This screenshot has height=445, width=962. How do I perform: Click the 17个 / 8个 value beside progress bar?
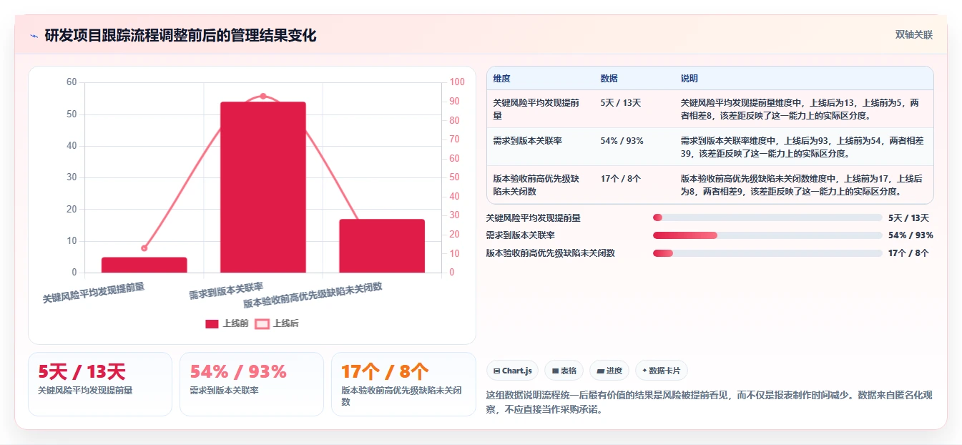pos(908,253)
